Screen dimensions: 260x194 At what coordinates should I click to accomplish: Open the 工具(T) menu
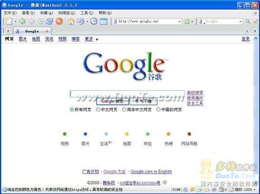tap(87, 13)
